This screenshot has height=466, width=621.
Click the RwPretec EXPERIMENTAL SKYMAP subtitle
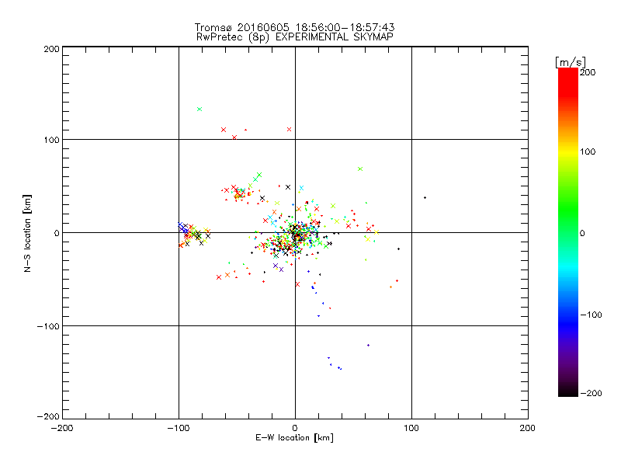(x=295, y=37)
